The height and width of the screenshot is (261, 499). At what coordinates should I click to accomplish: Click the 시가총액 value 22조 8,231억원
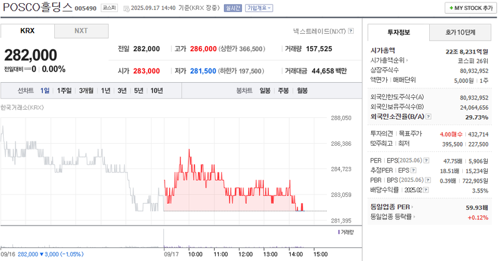467,52
